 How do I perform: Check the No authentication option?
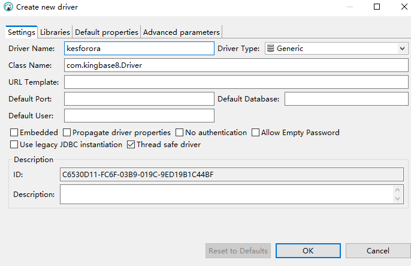[180, 133]
